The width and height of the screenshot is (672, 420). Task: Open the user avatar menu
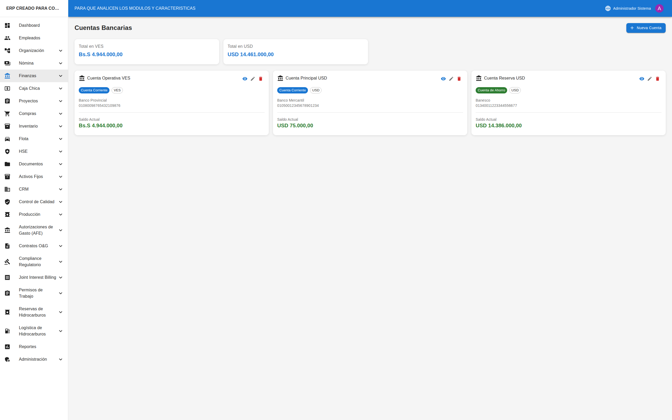tap(659, 8)
